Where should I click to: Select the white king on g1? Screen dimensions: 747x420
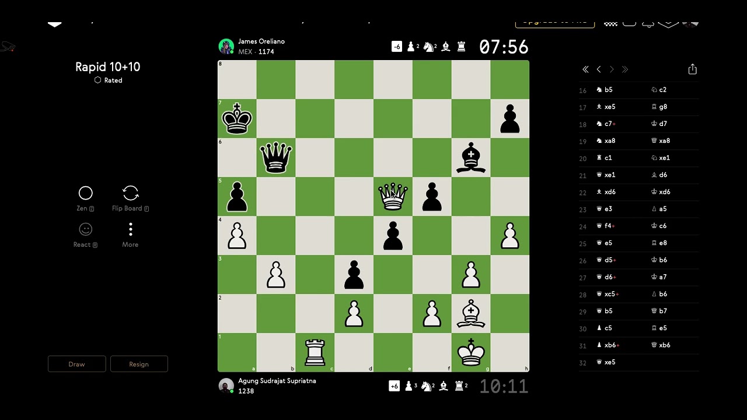click(x=471, y=353)
